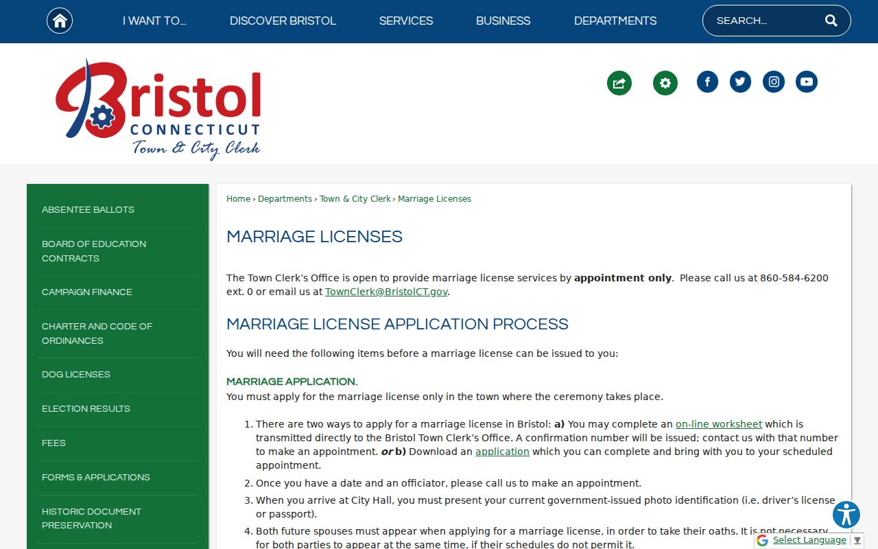Click the Bristol Connecticut logo
Viewport: 878px width, 549px height.
[158, 110]
